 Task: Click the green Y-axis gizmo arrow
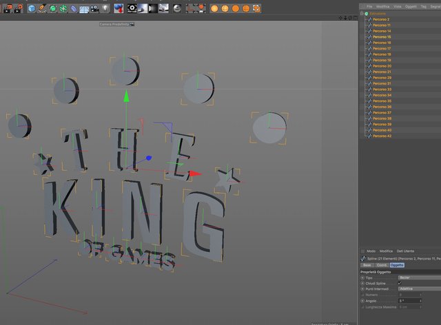tap(126, 96)
